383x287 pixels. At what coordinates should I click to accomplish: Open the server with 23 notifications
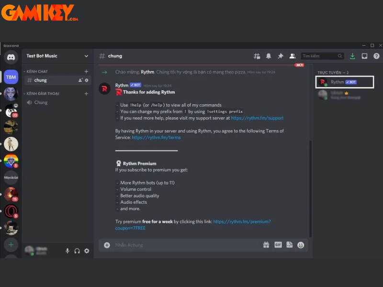coord(11,111)
